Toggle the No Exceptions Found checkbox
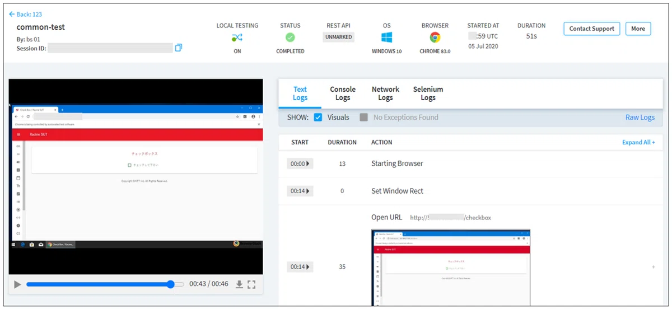 [364, 118]
